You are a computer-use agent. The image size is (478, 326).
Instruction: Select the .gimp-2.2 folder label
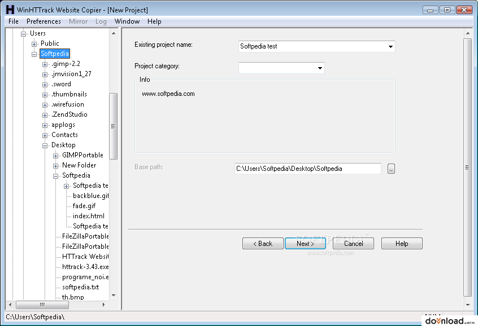pos(66,64)
